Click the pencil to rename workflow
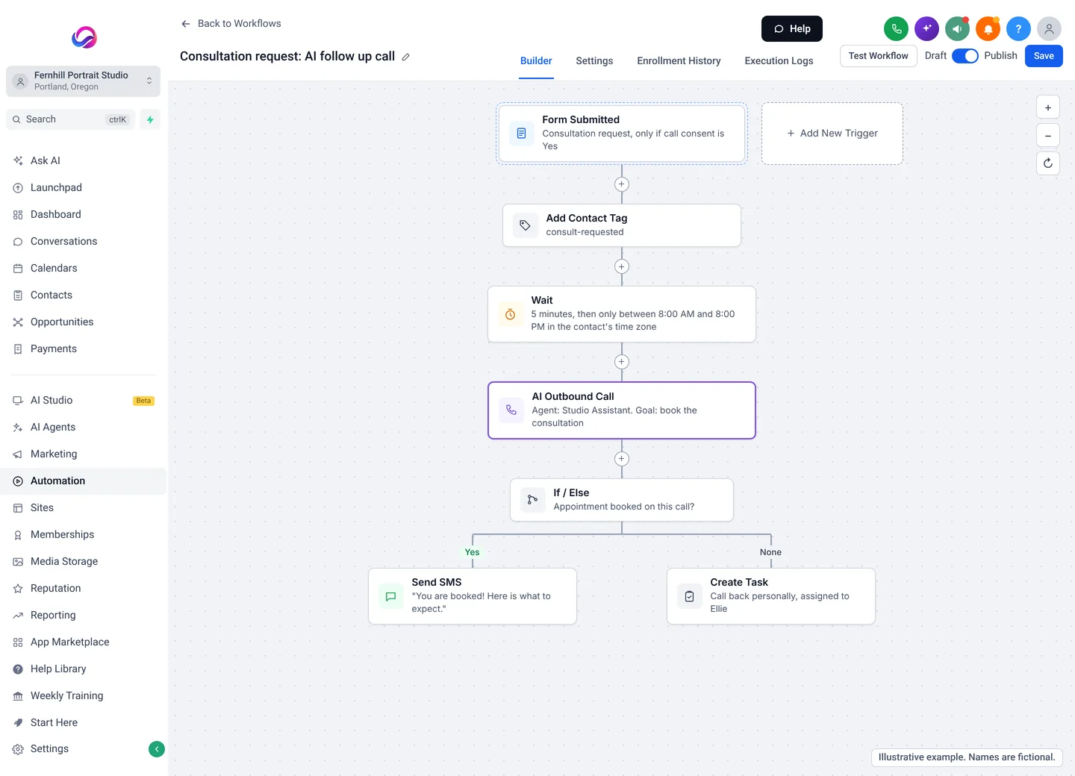 (x=406, y=57)
